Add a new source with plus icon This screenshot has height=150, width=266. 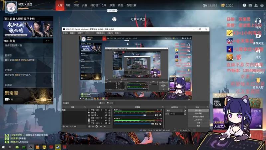coord(89,127)
